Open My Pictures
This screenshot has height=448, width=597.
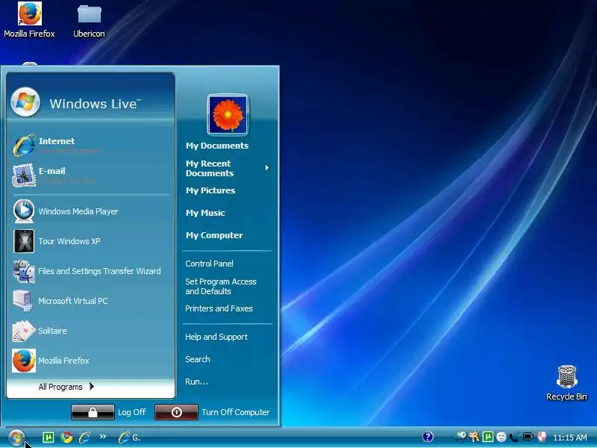pos(210,190)
